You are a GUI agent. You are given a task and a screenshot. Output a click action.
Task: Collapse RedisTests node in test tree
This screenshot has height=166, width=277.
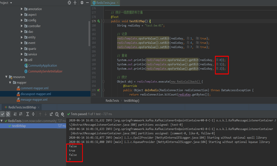click(2, 121)
